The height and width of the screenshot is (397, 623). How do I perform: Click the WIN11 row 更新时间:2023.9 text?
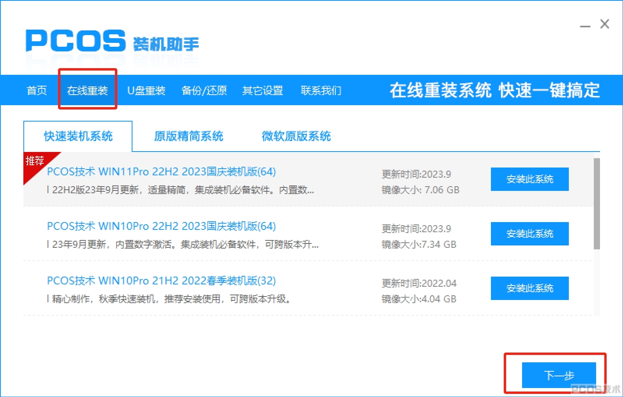416,174
